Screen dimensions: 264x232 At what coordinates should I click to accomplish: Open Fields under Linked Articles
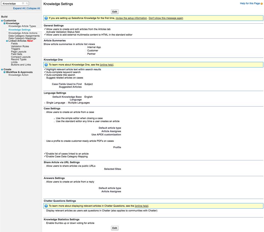14,44
